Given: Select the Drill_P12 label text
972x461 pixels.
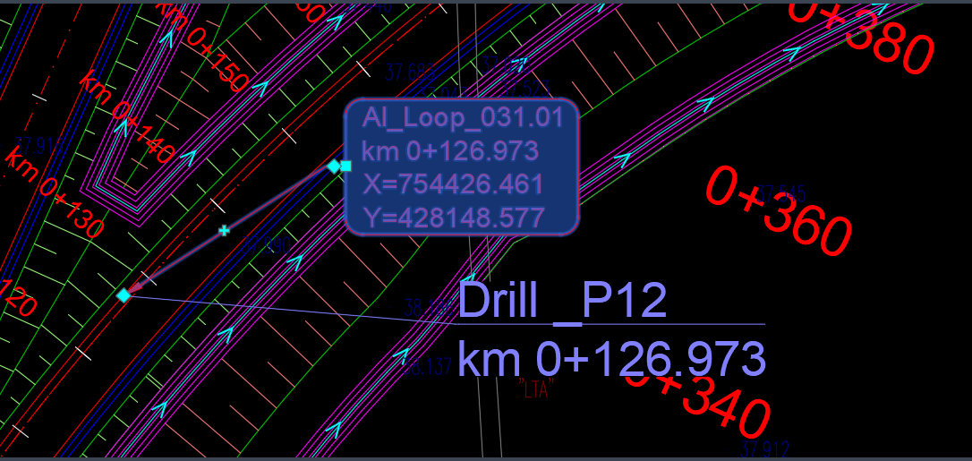Looking at the screenshot, I should click(561, 301).
